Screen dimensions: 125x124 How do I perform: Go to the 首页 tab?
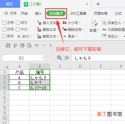click(x=10, y=4)
